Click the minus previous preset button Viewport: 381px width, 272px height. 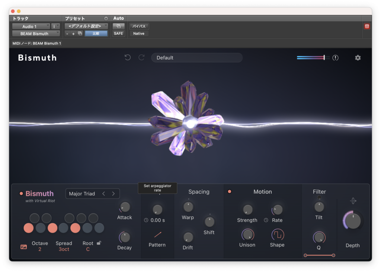(x=67, y=34)
